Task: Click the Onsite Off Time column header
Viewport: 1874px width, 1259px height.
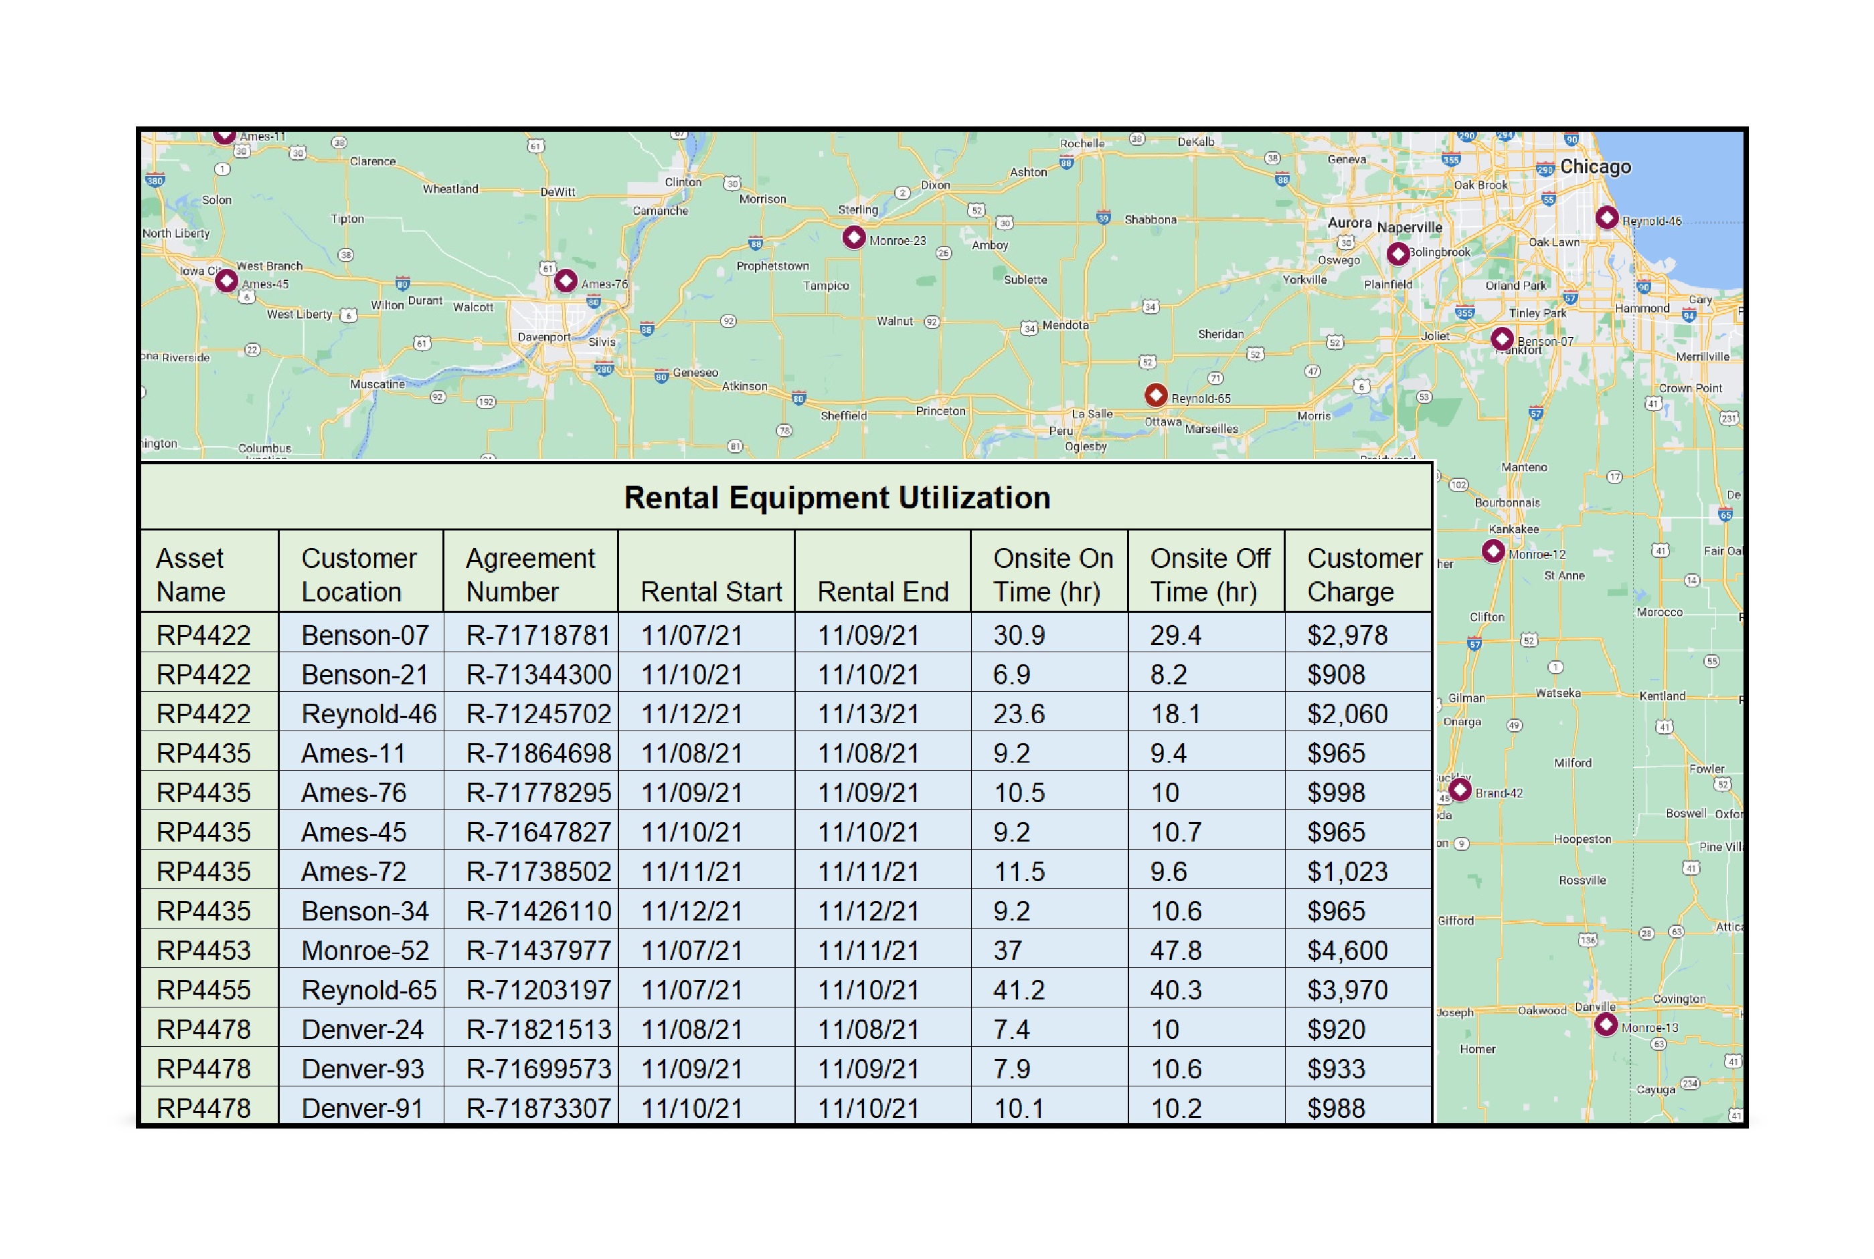Action: click(x=1207, y=571)
